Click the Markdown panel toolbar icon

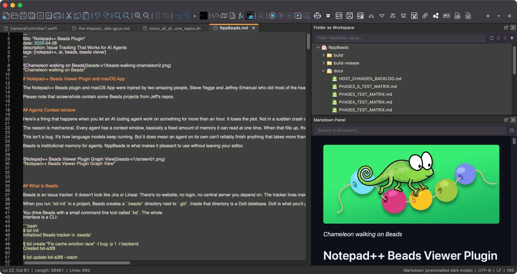446,16
